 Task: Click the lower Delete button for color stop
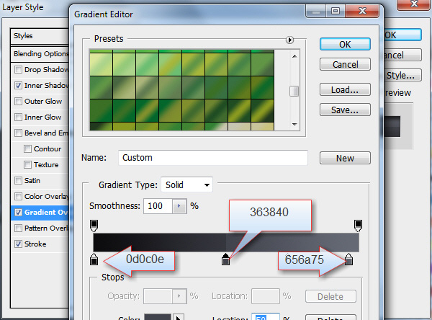tap(330, 318)
